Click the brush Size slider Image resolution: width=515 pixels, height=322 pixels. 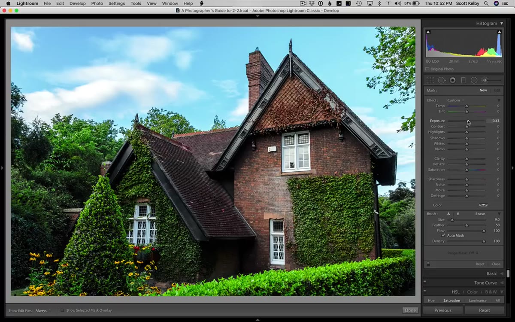(467, 220)
